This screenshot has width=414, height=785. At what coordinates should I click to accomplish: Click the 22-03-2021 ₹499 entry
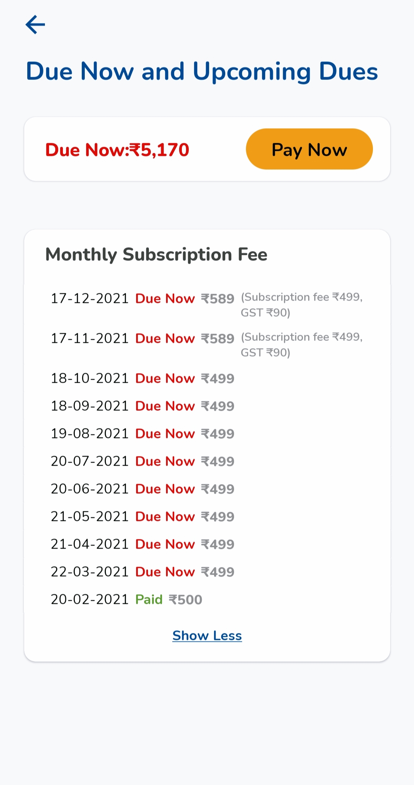click(142, 572)
